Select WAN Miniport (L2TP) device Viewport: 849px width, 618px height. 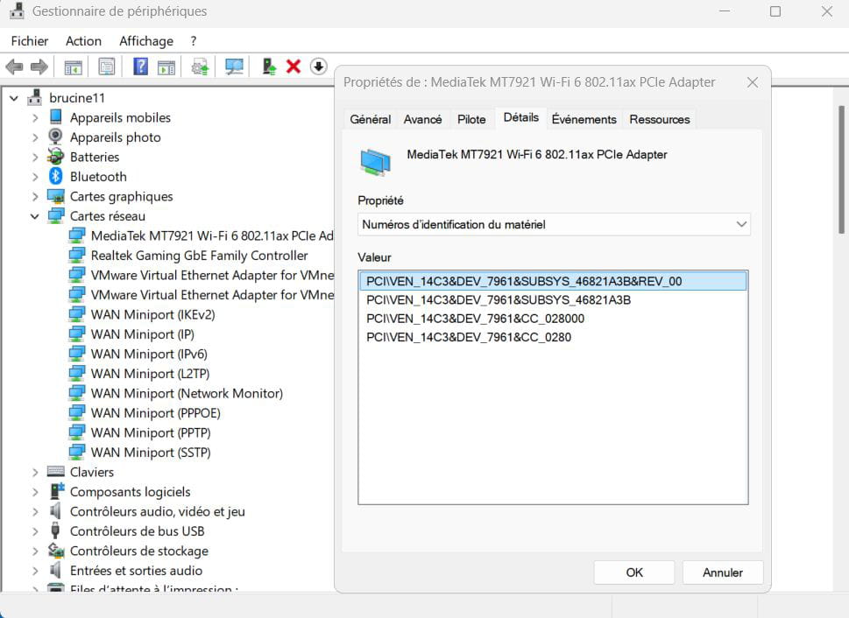(x=150, y=374)
